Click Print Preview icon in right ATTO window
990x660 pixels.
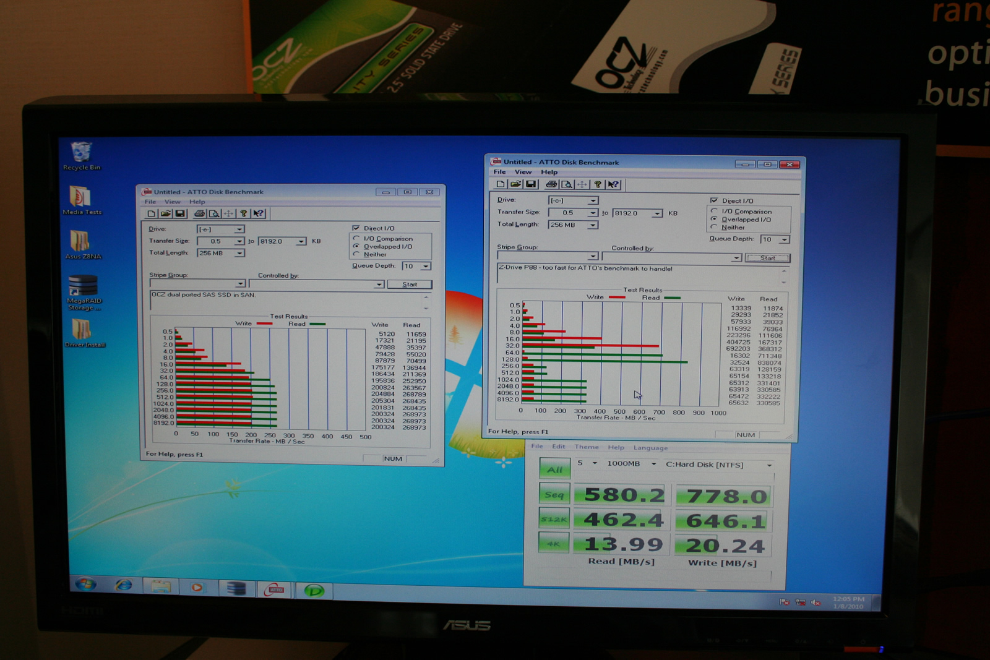pyautogui.click(x=567, y=184)
